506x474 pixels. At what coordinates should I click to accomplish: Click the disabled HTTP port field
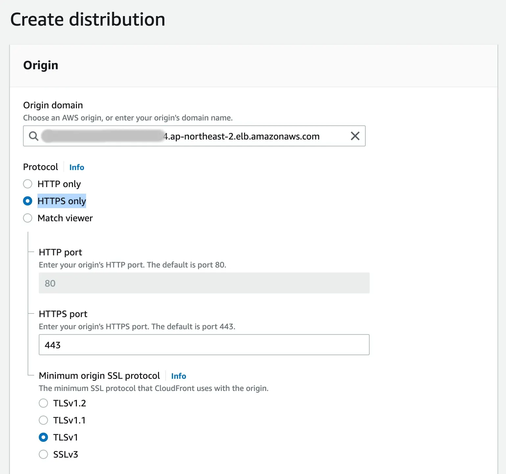(204, 283)
